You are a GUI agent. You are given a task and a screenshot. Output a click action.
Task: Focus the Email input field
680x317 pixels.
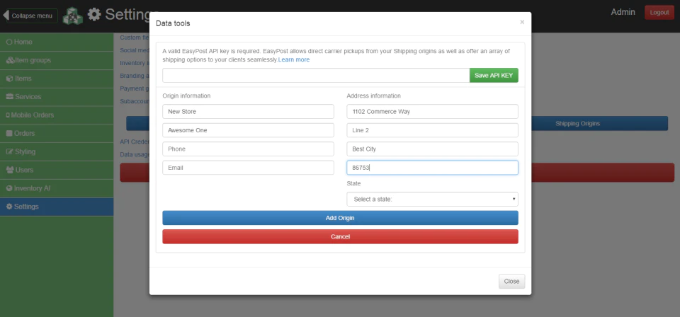[x=248, y=168]
